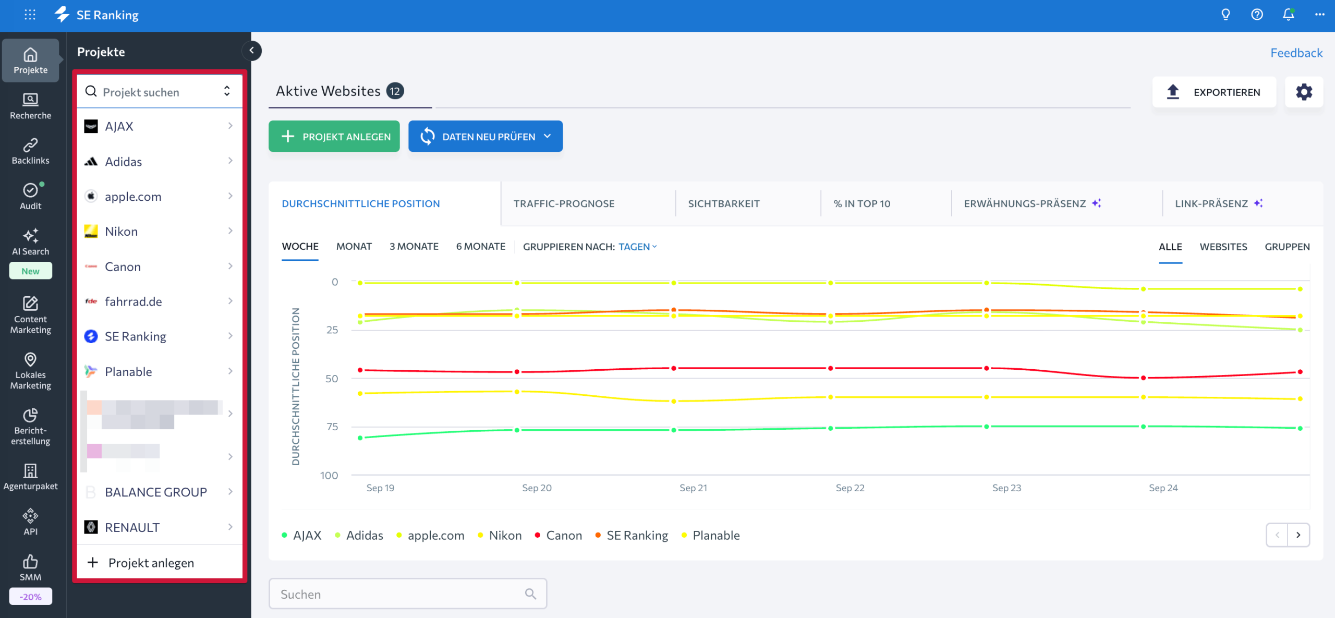Image resolution: width=1335 pixels, height=618 pixels.
Task: Show next legend page arrow
Action: pyautogui.click(x=1298, y=535)
